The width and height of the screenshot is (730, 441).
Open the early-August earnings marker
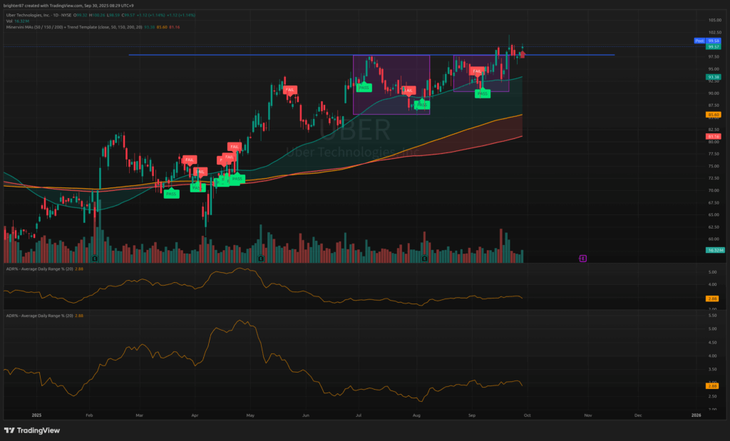point(425,258)
